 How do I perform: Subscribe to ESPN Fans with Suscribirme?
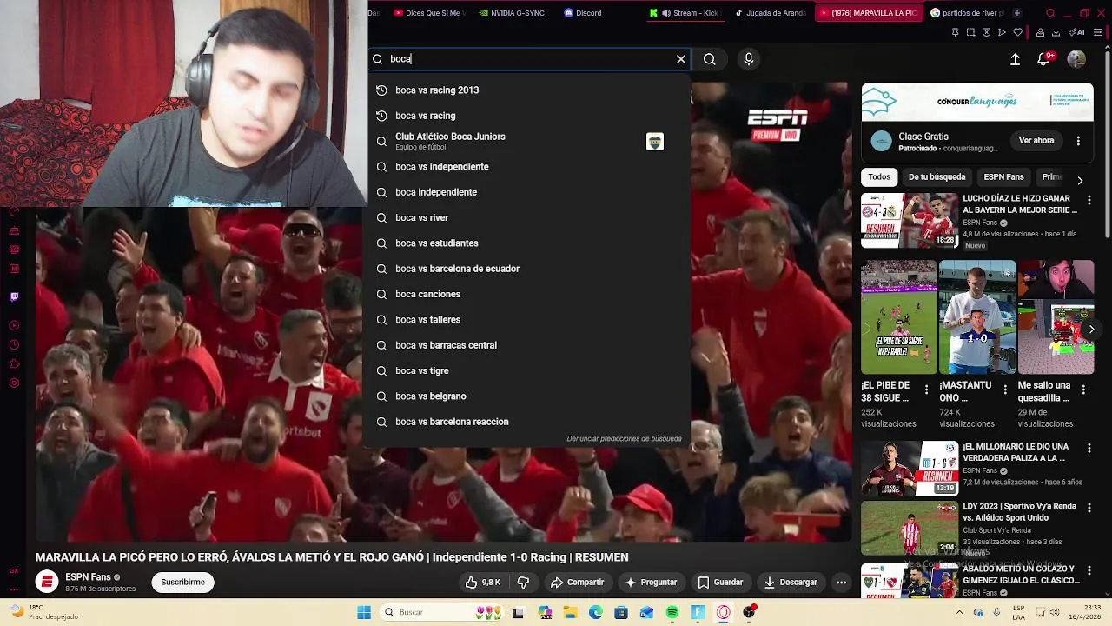point(182,583)
